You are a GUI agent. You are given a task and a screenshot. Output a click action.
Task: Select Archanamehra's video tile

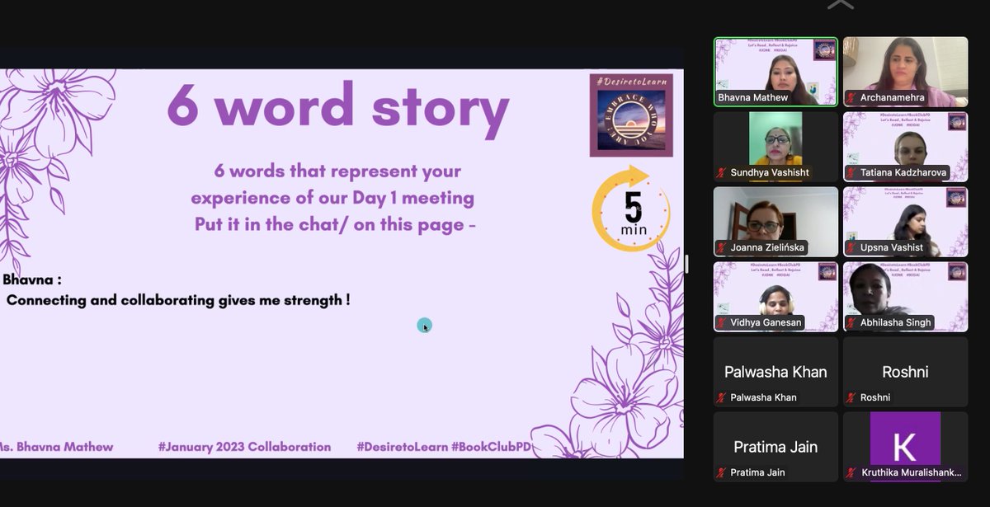(x=905, y=71)
